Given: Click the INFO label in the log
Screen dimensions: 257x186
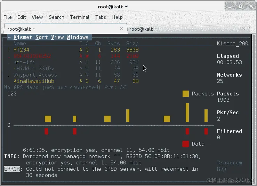Looking at the screenshot, I should click(10, 156).
